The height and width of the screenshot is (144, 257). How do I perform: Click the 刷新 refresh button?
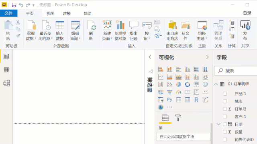click(91, 30)
